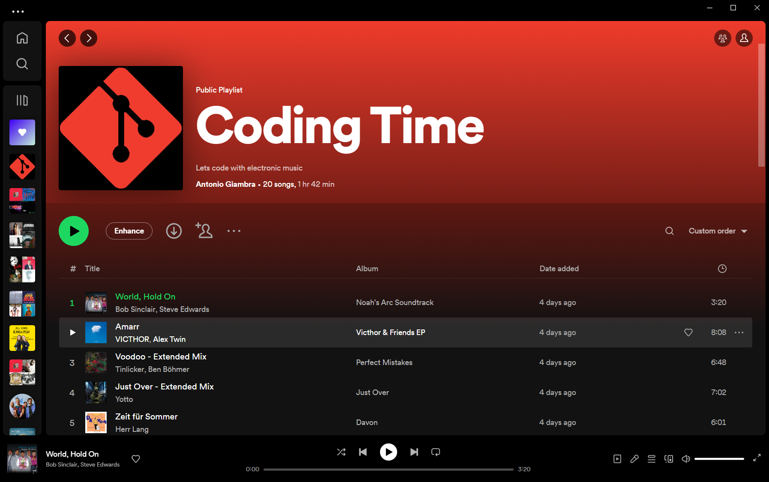Go back with the left arrow button
Screen dimensions: 769x482
(x=67, y=38)
